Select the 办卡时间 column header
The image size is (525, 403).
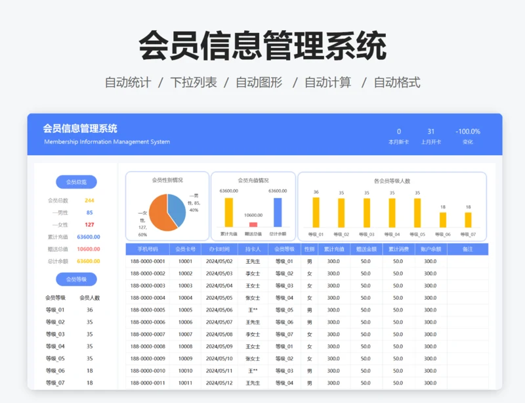click(219, 249)
